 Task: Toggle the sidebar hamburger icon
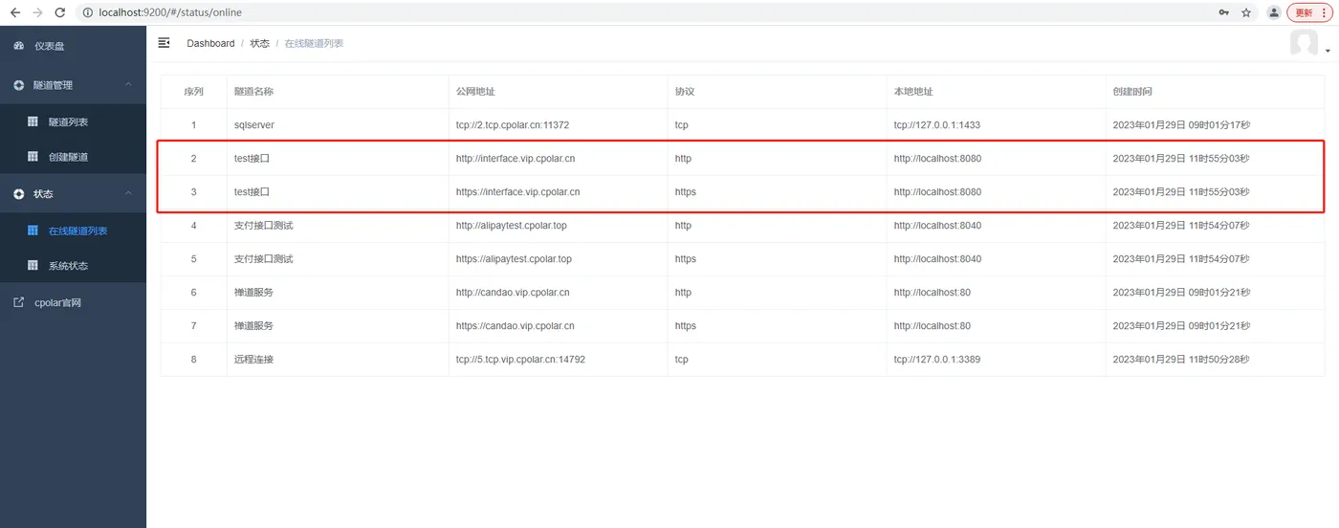[x=164, y=43]
